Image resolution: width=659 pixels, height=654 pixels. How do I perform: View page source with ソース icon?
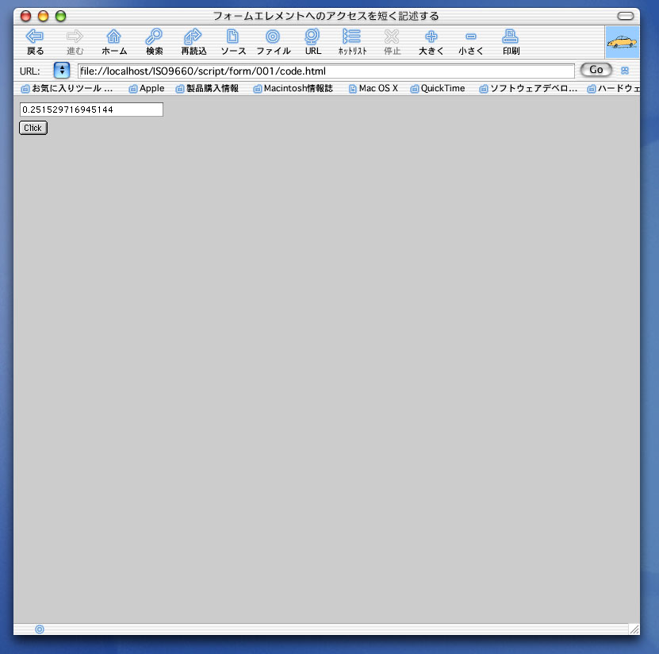click(x=232, y=37)
